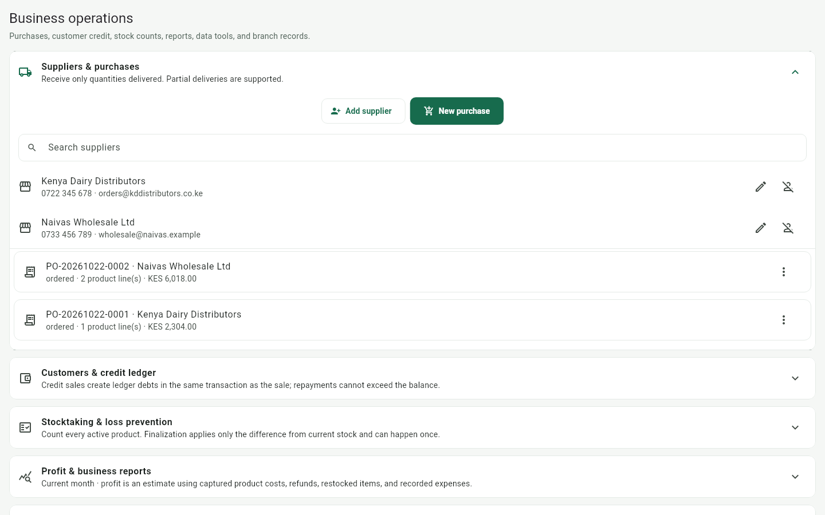Start a New purchase
This screenshot has width=825, height=515.
point(457,111)
